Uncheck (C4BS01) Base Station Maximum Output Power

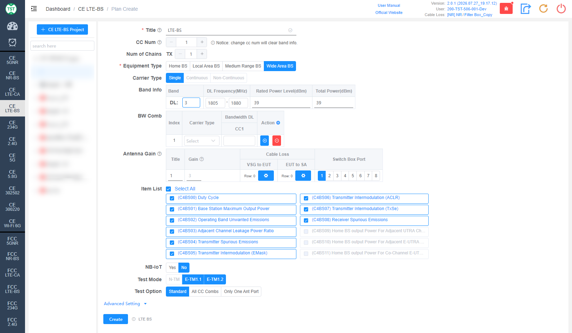172,209
